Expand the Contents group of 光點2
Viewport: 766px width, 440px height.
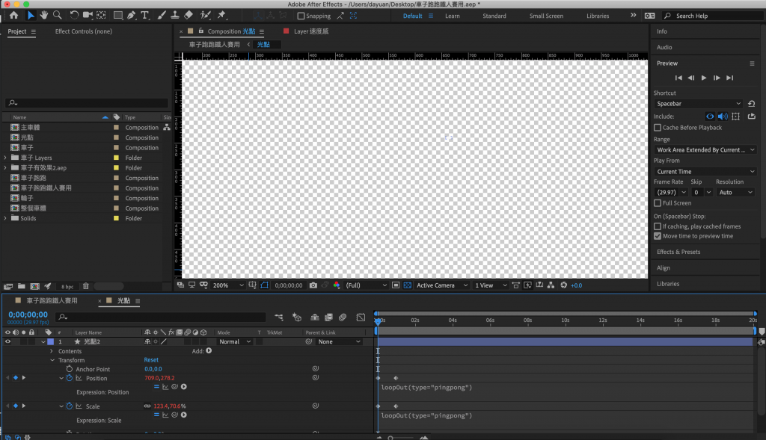(x=52, y=351)
